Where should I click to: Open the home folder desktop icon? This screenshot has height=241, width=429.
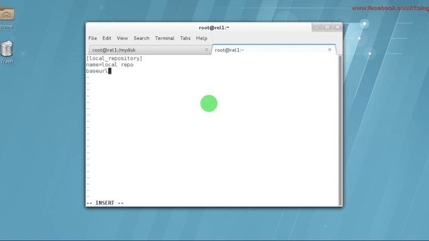tap(7, 18)
